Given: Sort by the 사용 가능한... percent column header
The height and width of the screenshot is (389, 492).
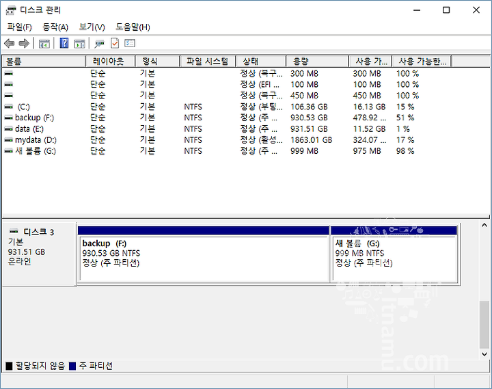Looking at the screenshot, I should pos(422,62).
